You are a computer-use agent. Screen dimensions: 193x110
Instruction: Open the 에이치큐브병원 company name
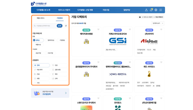(x=86, y=34)
